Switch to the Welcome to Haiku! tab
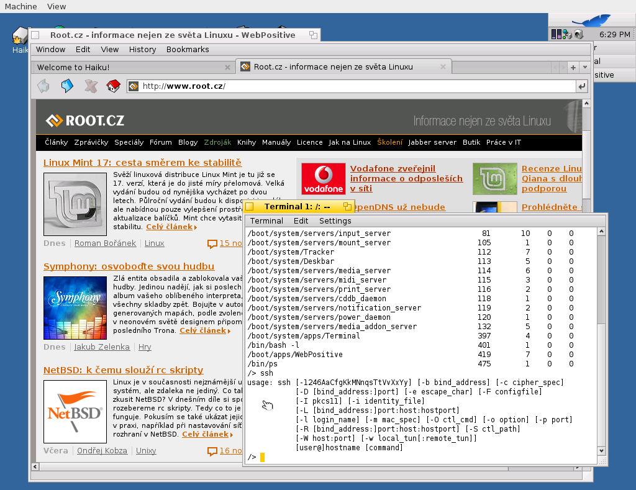 tap(134, 67)
